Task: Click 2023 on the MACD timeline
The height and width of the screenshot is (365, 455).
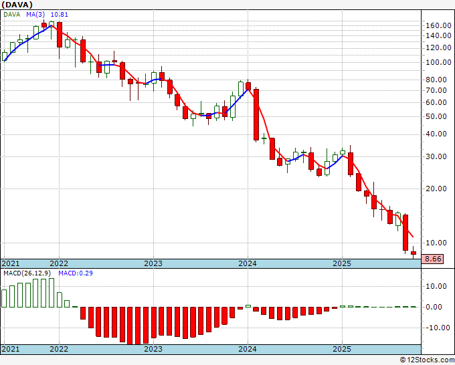Action: pos(153,349)
